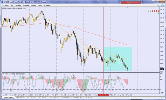Click the green dot indicator near 121.75
166x100 pixels.
(158, 14)
